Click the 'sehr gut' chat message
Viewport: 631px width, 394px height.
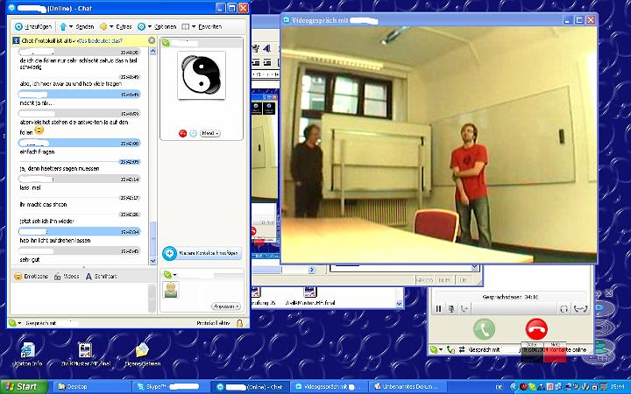30,260
